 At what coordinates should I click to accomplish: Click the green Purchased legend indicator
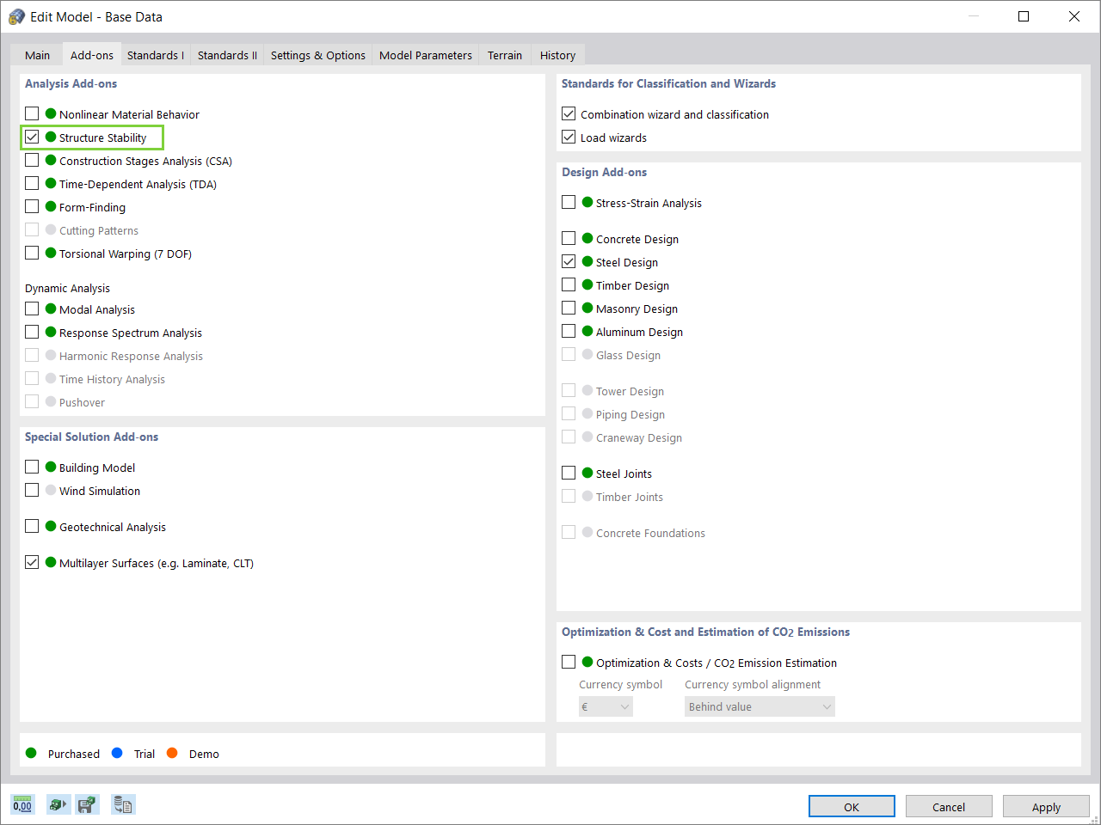tap(34, 754)
